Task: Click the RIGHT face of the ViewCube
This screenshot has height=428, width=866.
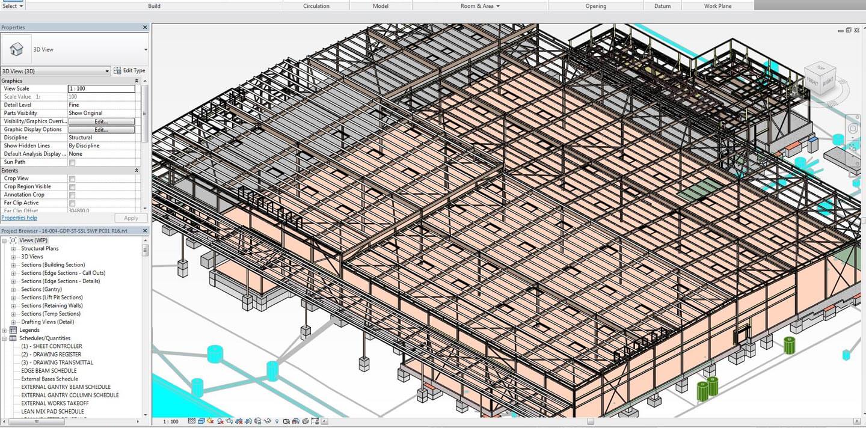Action: tap(827, 82)
